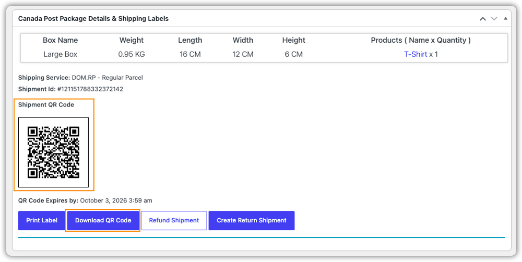This screenshot has height=262, width=522.
Task: Click the Large Box cell
Action: tap(60, 54)
